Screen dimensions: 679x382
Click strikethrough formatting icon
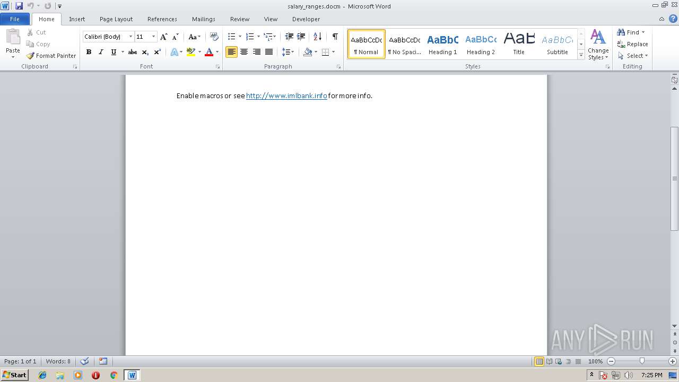(x=133, y=52)
